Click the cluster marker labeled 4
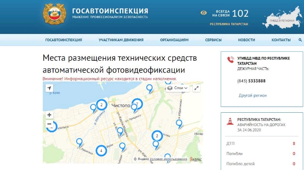 pos(101,151)
